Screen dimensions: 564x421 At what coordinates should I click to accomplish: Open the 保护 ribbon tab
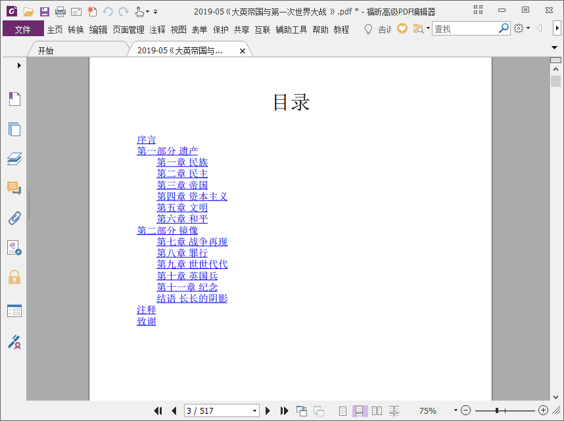click(x=220, y=30)
